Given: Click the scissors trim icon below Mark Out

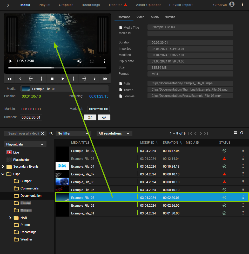Looking at the screenshot, I should coord(90,117).
